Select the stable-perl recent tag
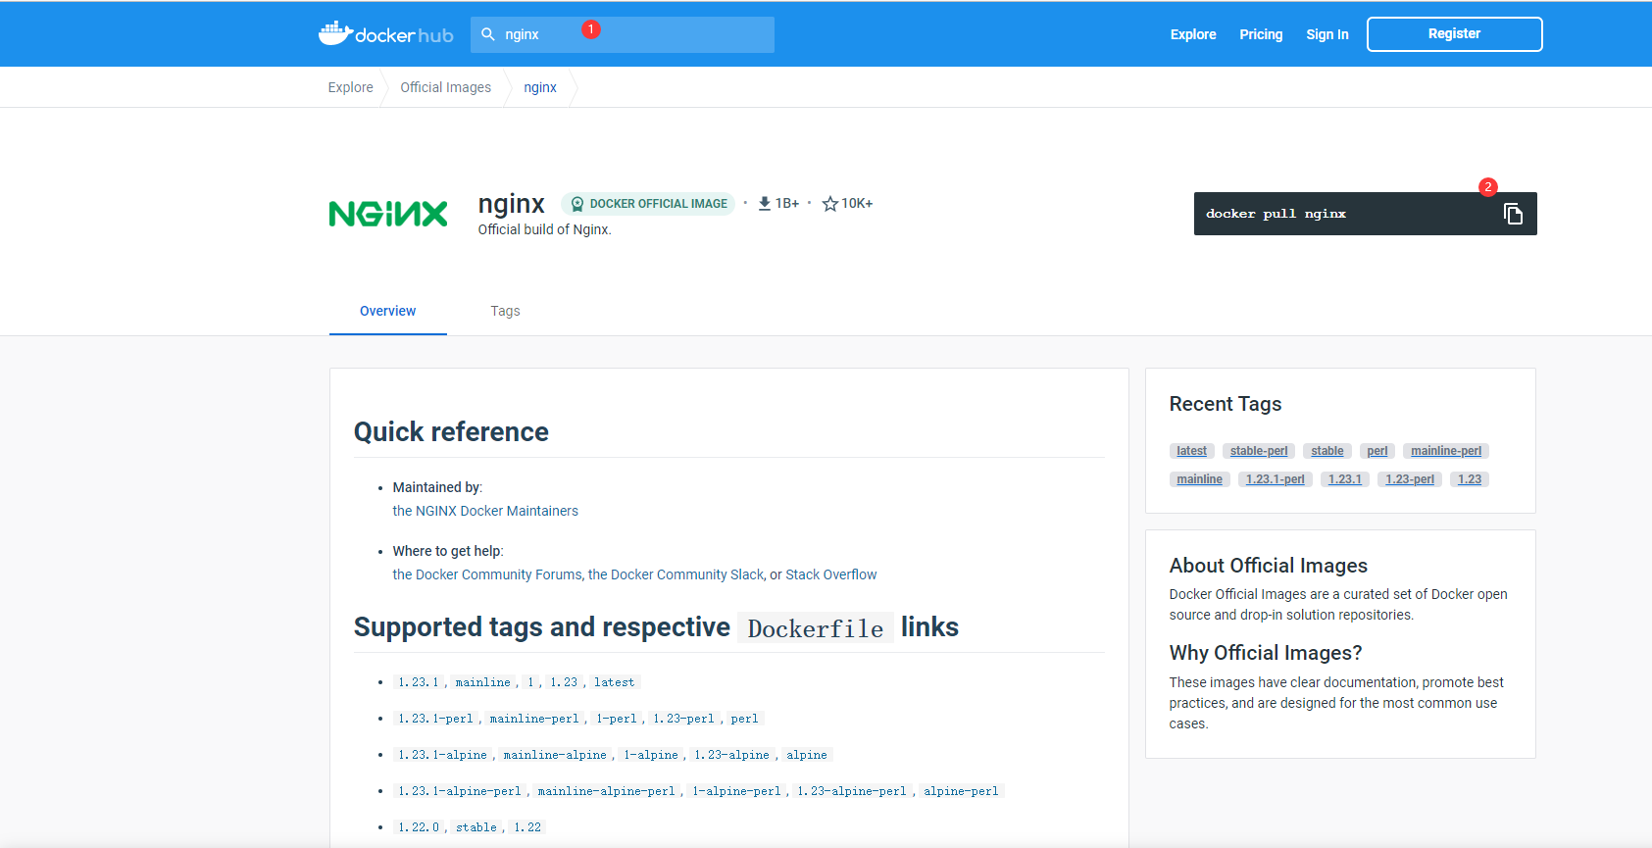Viewport: 1652px width, 848px height. 1258,451
